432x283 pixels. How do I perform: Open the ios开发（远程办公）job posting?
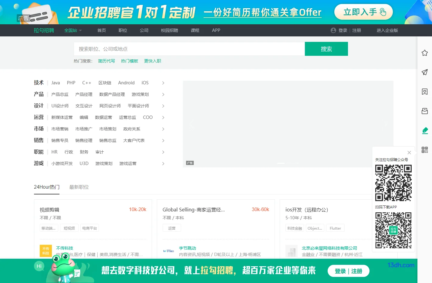pos(307,210)
